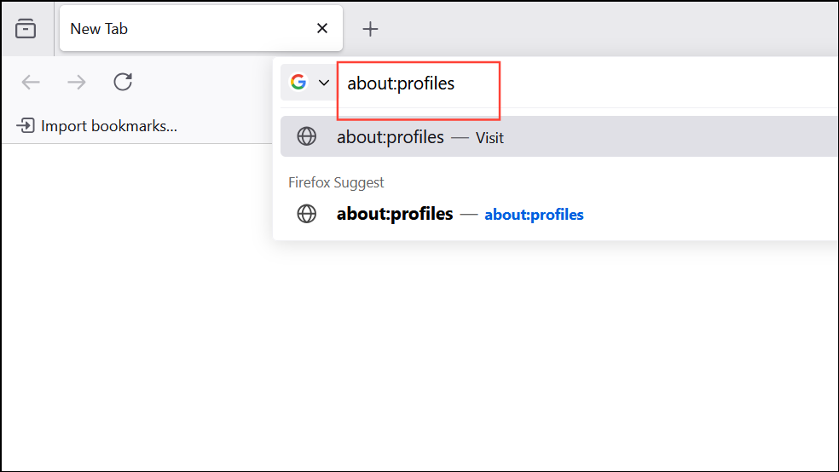The width and height of the screenshot is (839, 472).
Task: Click the Google search engine logo
Action: (298, 82)
